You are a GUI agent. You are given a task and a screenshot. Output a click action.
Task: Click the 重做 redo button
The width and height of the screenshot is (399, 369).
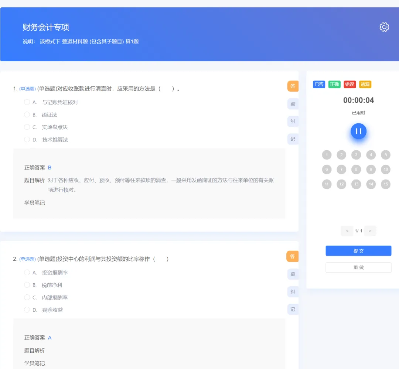click(x=358, y=267)
